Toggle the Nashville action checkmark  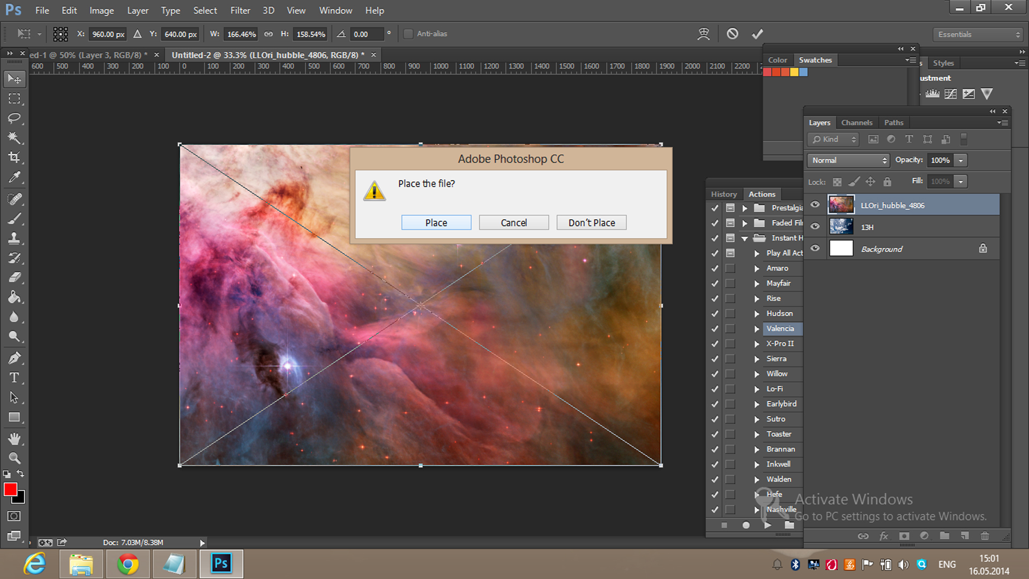[715, 509]
